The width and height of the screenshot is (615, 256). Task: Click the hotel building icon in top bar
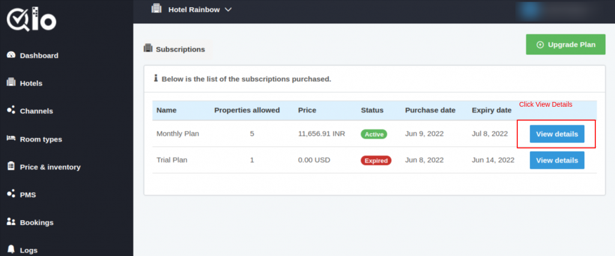(x=157, y=8)
